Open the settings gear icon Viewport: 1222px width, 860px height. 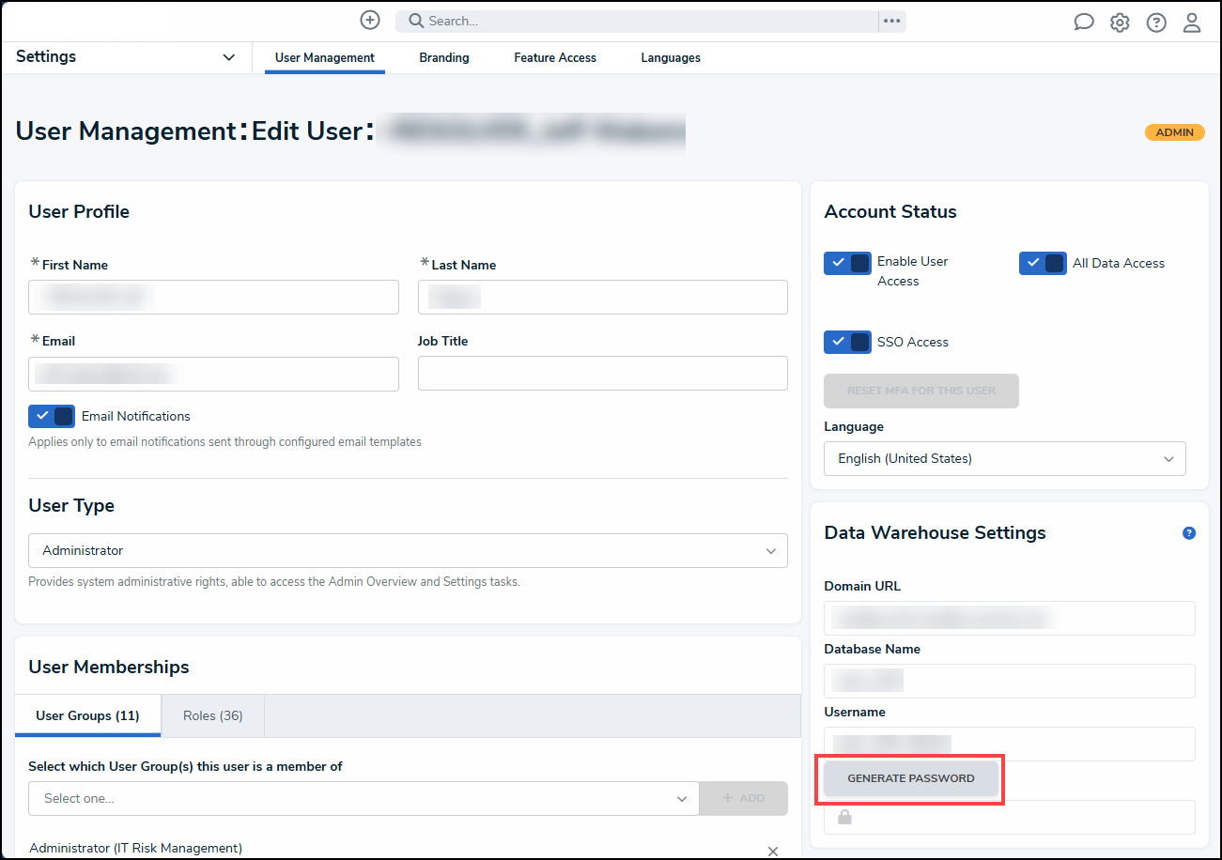point(1120,23)
